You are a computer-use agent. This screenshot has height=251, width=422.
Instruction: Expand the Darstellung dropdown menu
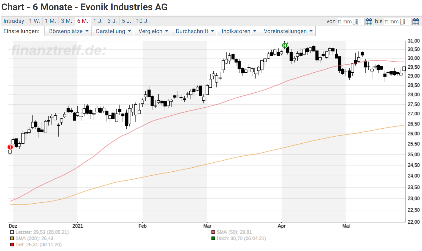point(113,31)
